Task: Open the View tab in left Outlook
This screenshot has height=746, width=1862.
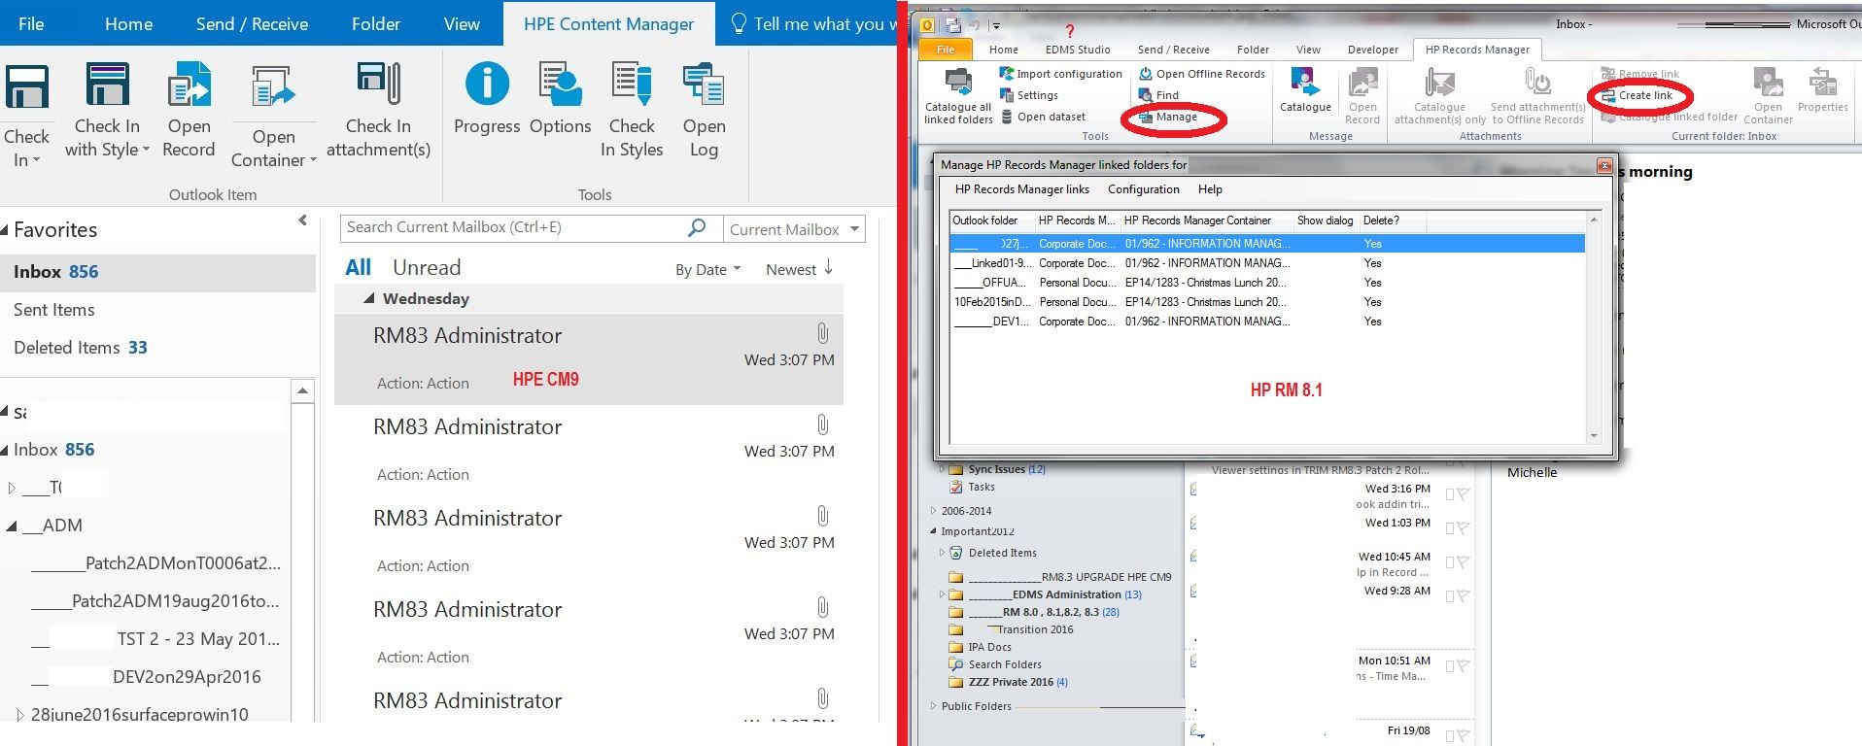Action: [462, 24]
